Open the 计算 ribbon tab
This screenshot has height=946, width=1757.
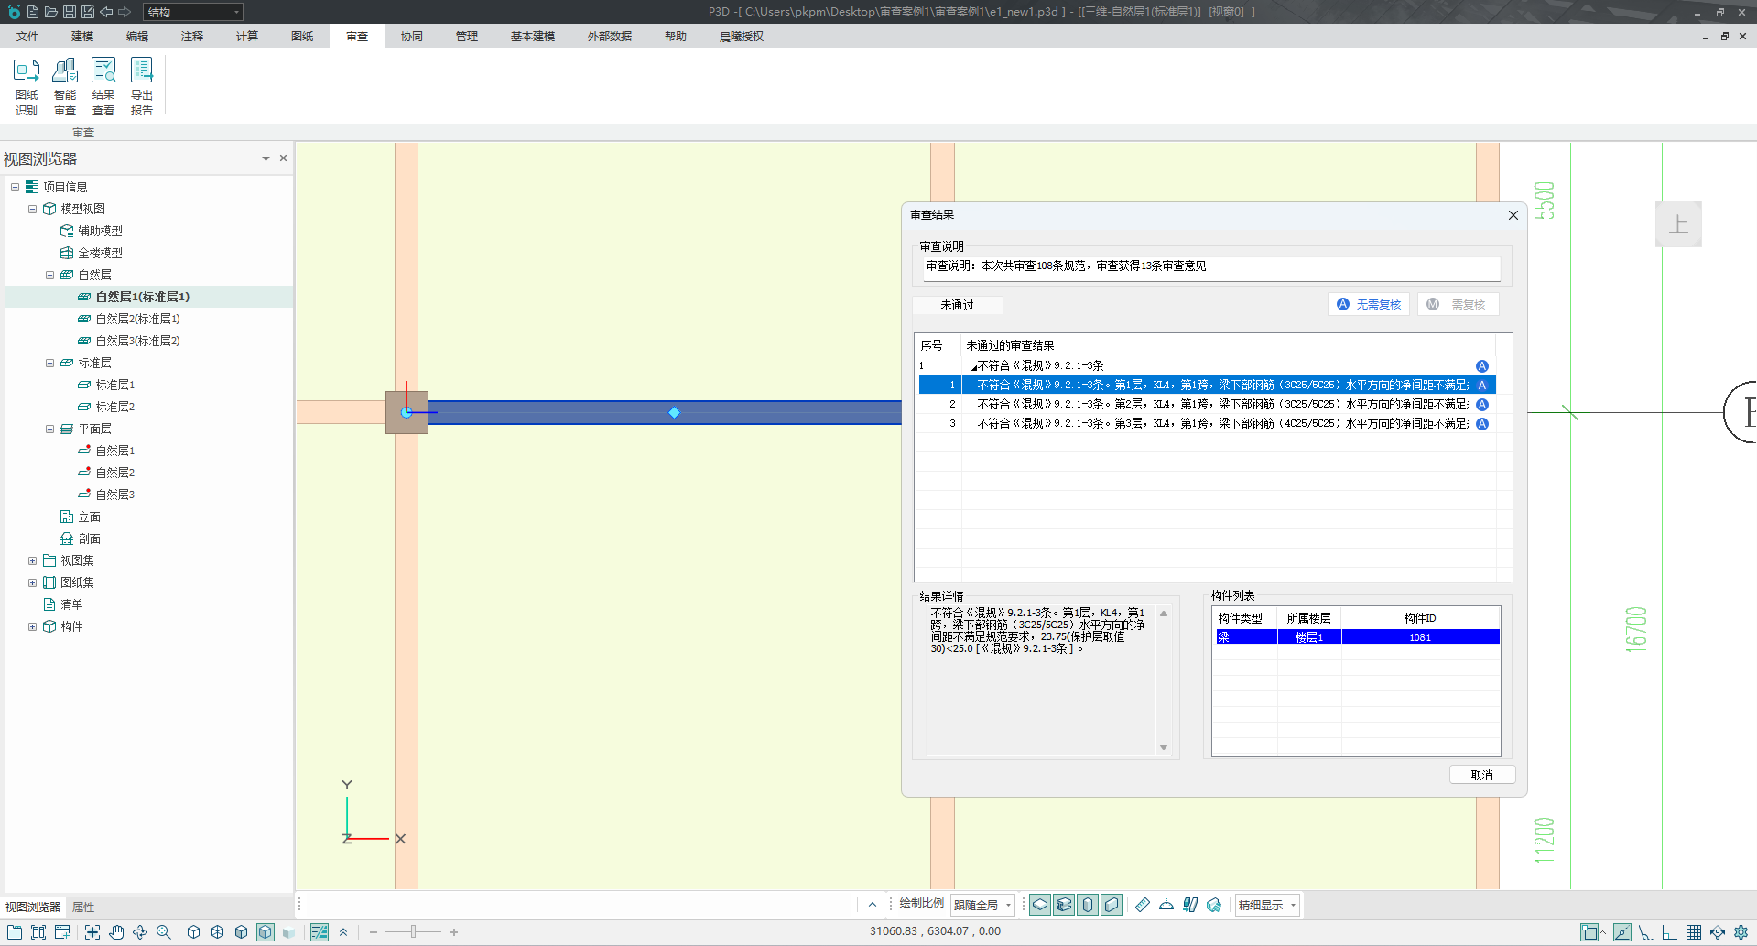[246, 37]
